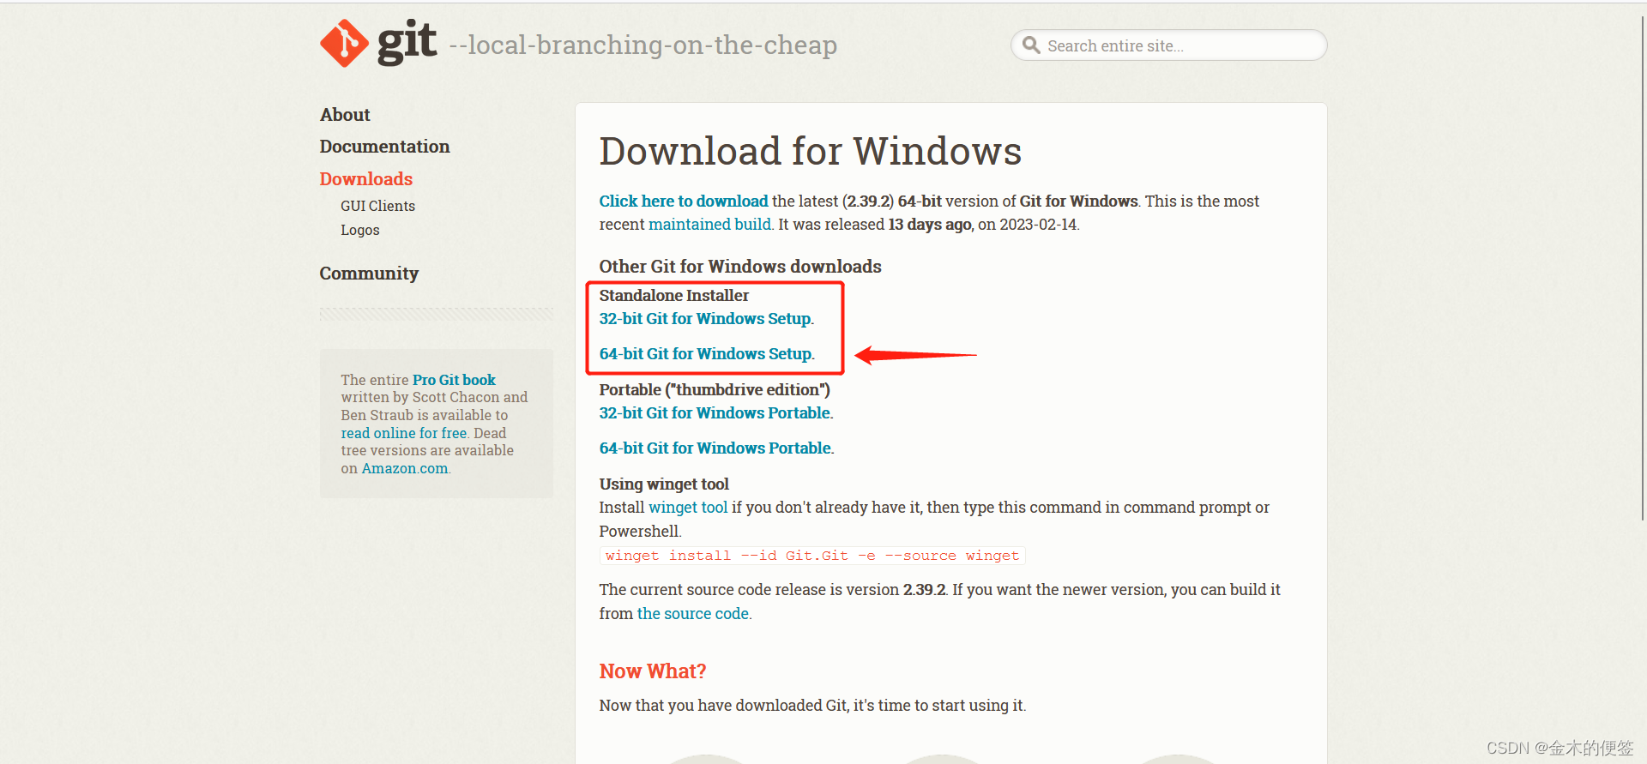
Task: Open the Documentation section
Action: click(384, 147)
